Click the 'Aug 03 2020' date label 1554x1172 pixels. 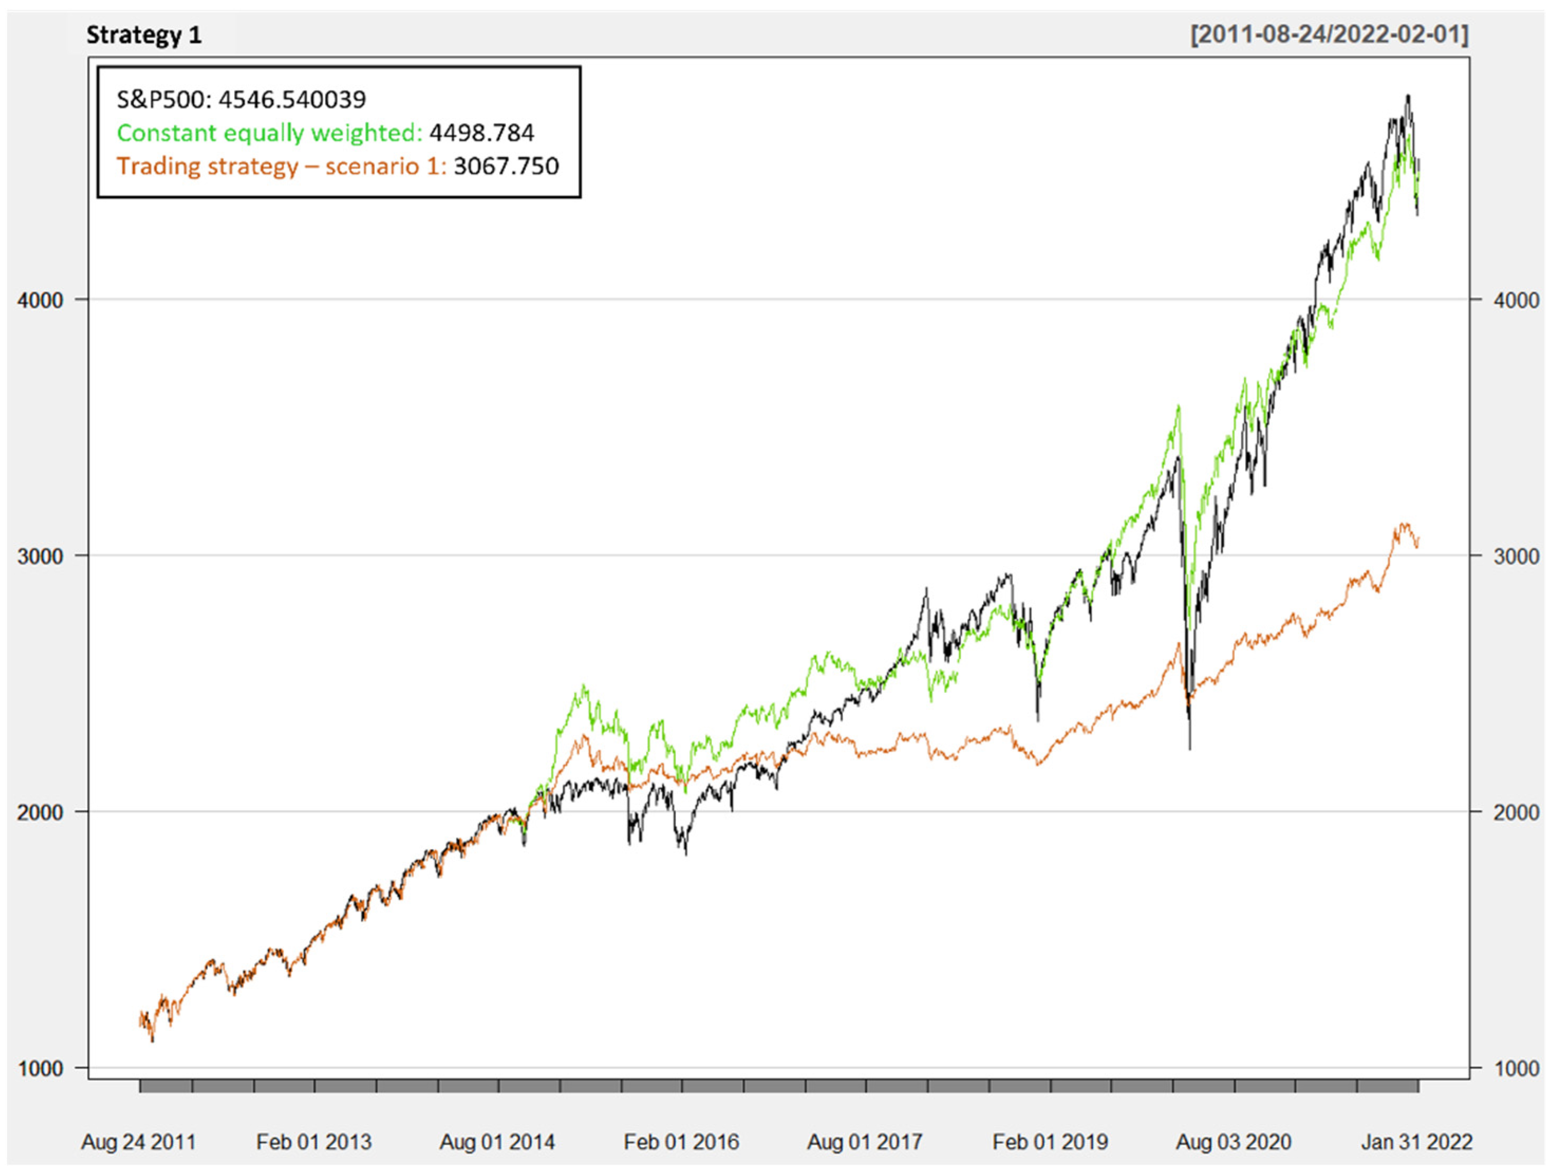point(1234,1142)
